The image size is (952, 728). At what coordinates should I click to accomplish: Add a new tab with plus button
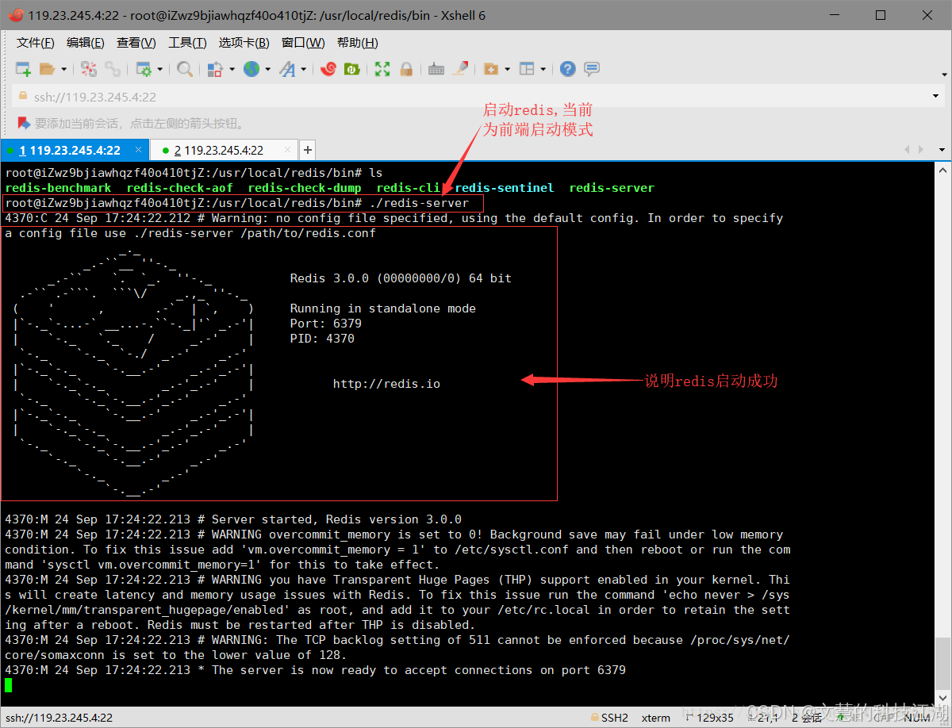[x=308, y=150]
